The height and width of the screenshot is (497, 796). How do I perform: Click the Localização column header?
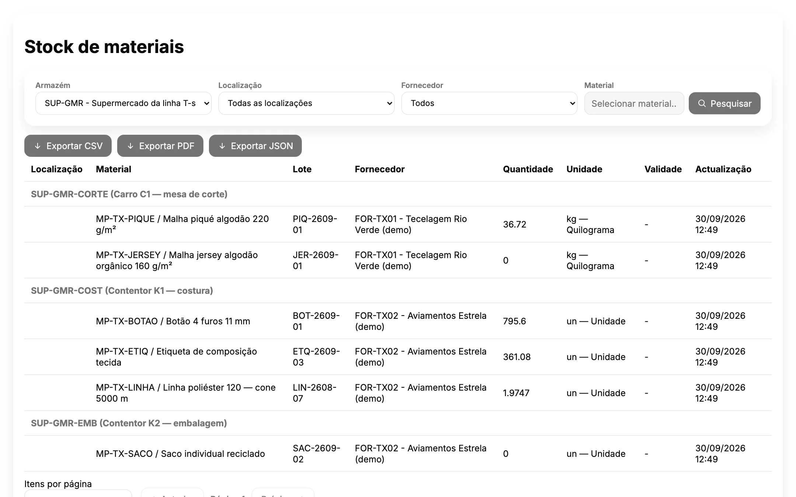click(57, 169)
